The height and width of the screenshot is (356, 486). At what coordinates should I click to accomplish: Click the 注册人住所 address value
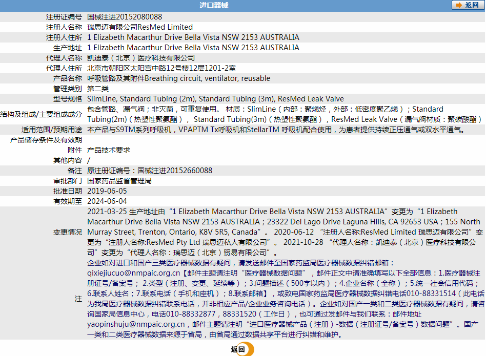click(x=193, y=37)
